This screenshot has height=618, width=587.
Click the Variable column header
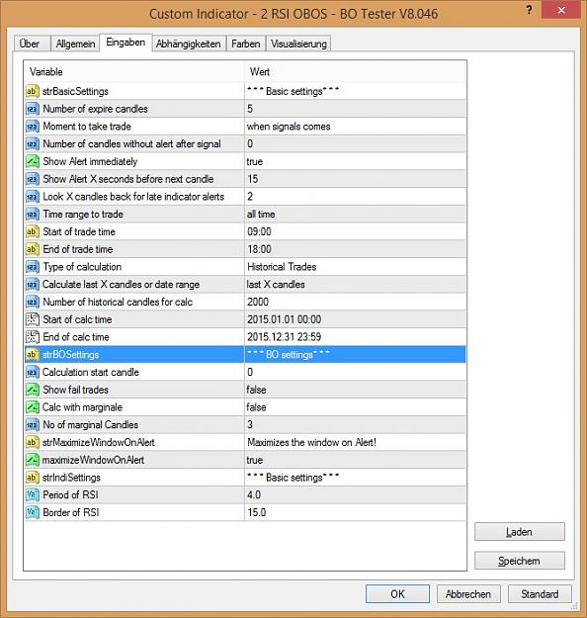pyautogui.click(x=134, y=72)
